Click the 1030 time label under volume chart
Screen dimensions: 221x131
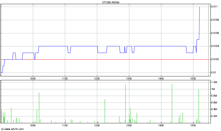(33, 125)
